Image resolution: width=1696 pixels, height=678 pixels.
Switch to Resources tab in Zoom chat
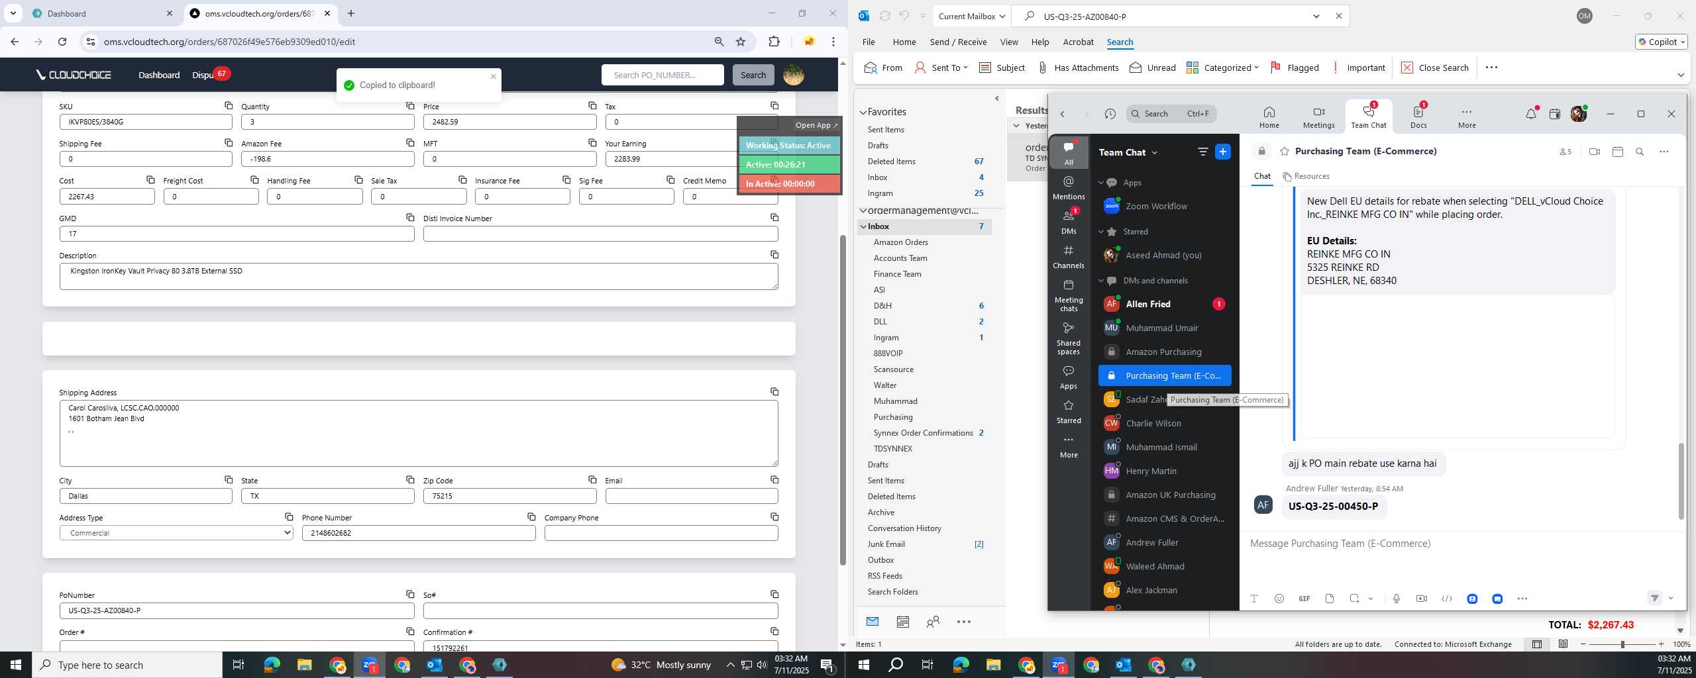1306,176
